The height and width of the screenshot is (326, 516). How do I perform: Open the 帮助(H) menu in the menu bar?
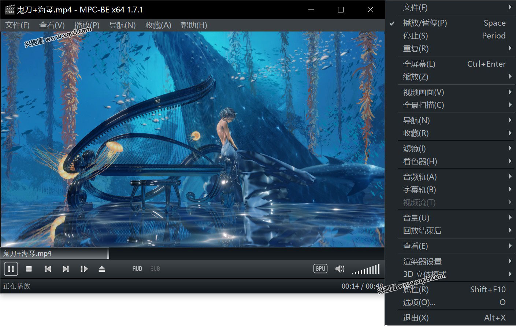194,25
